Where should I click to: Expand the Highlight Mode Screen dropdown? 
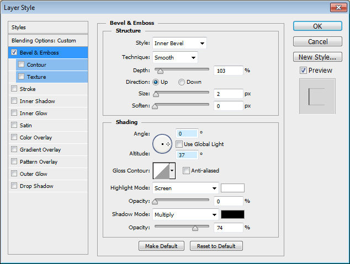click(186, 188)
